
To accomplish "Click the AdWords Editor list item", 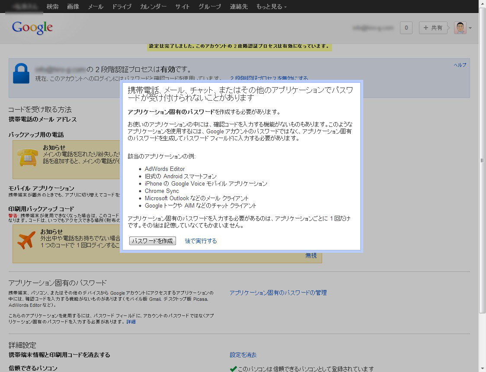I will [x=165, y=169].
